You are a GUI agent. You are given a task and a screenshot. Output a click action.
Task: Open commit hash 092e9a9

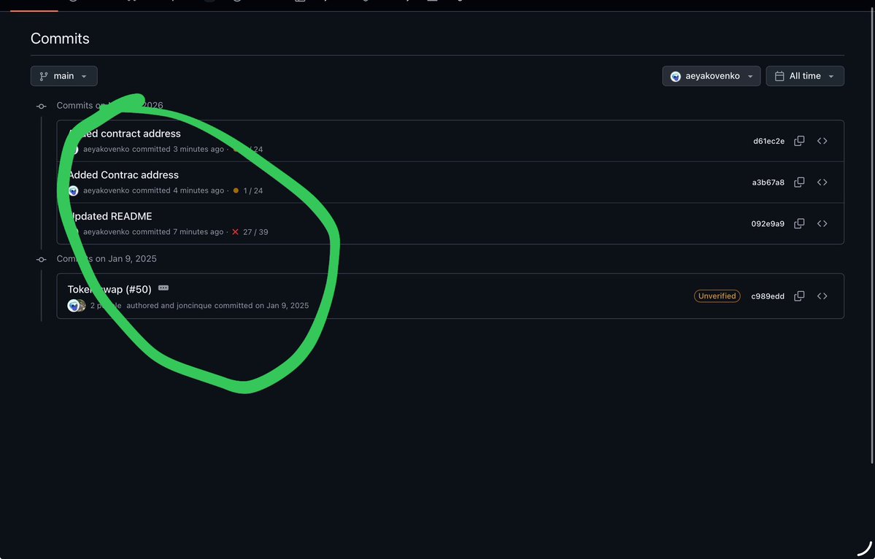pyautogui.click(x=767, y=224)
